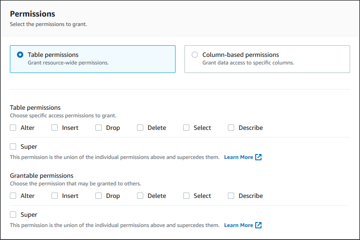
Task: Enable Insert under Grantable permissions
Action: 55,196
